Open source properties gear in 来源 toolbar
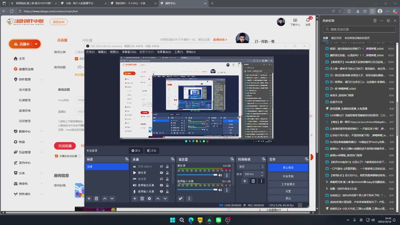This screenshot has width=400, height=225. point(149,198)
